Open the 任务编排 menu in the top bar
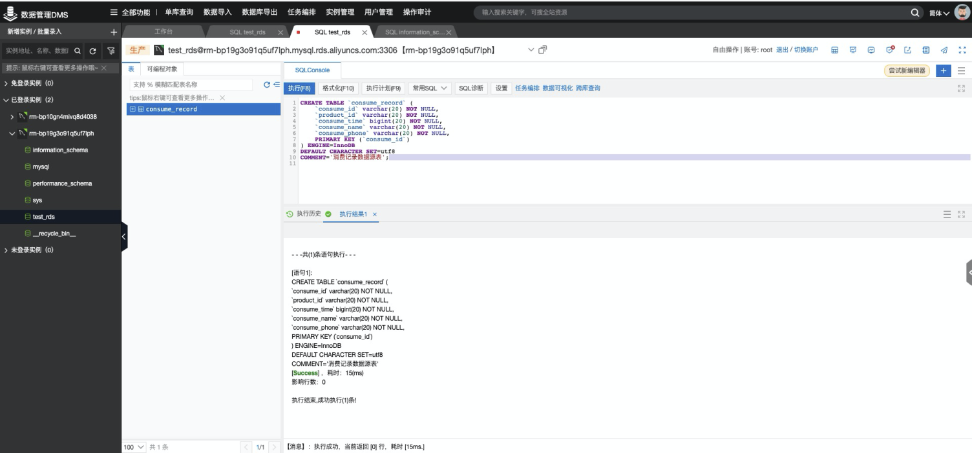Viewport: 972px width, 453px height. [302, 12]
